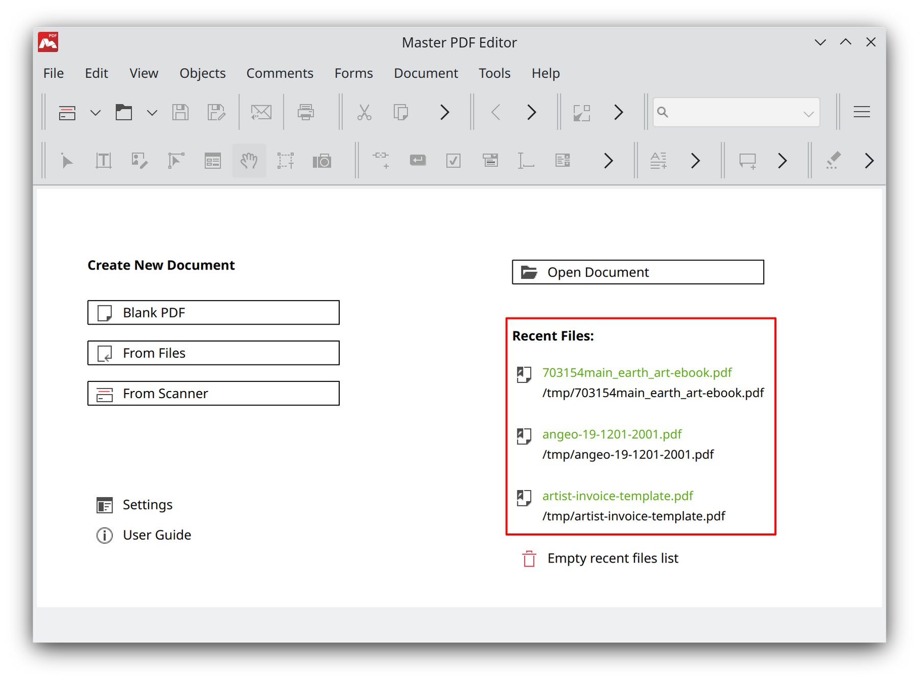Click the /tmp/angeo-19-1201-2001.pdf path text

click(x=628, y=454)
